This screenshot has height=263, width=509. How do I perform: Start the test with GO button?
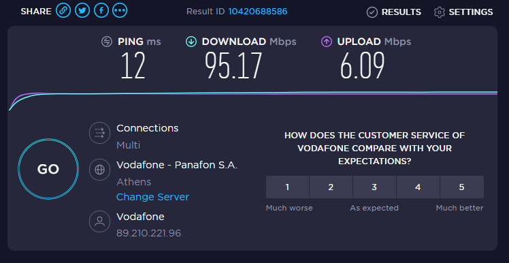[x=48, y=169]
